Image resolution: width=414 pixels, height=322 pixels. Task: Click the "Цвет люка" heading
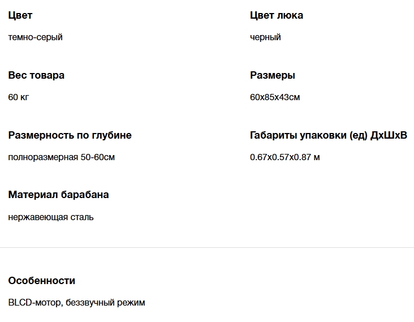coord(276,15)
